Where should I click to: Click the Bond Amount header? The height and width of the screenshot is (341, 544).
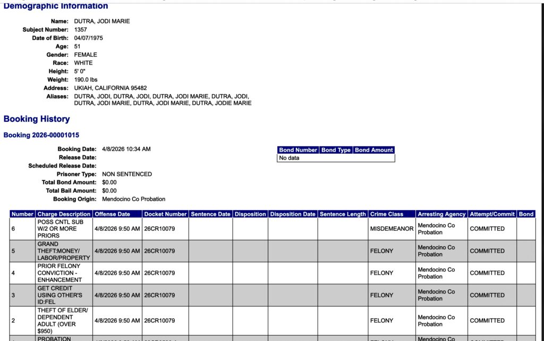click(374, 150)
